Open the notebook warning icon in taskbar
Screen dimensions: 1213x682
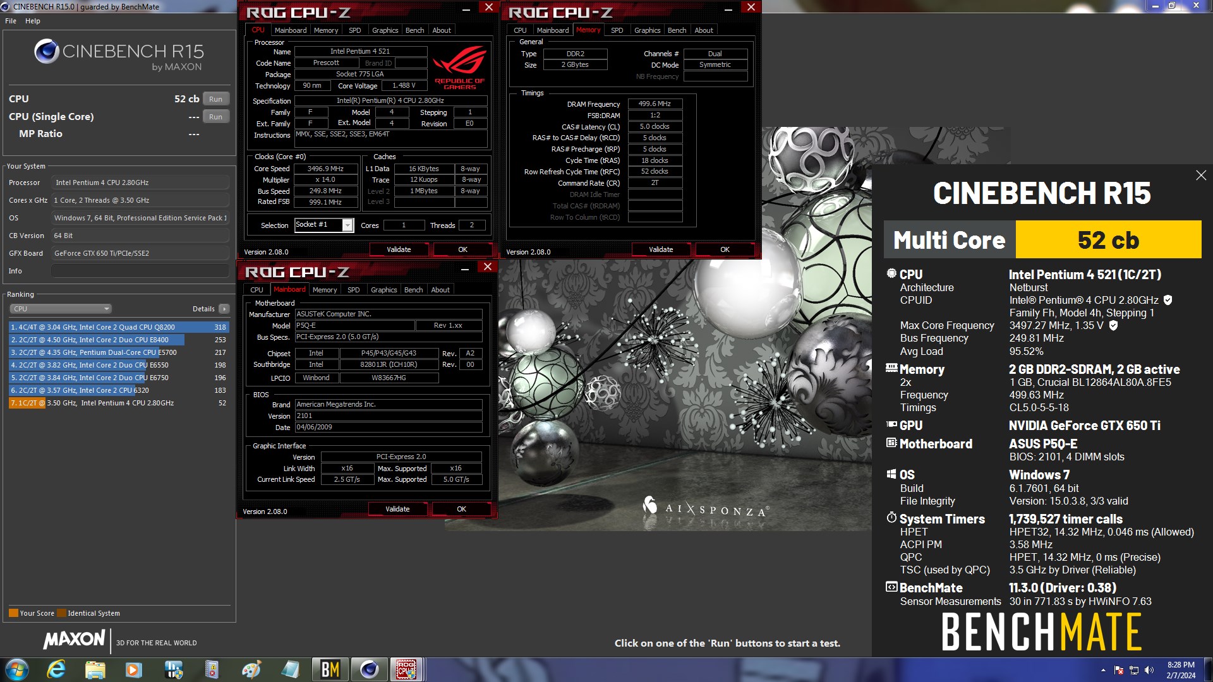coord(212,669)
